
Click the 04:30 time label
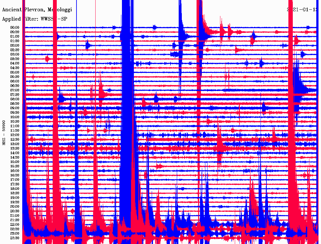coord(15,68)
